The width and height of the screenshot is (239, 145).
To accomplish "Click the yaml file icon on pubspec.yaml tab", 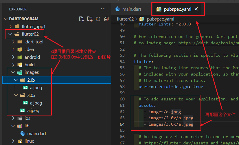I will point(159,9).
